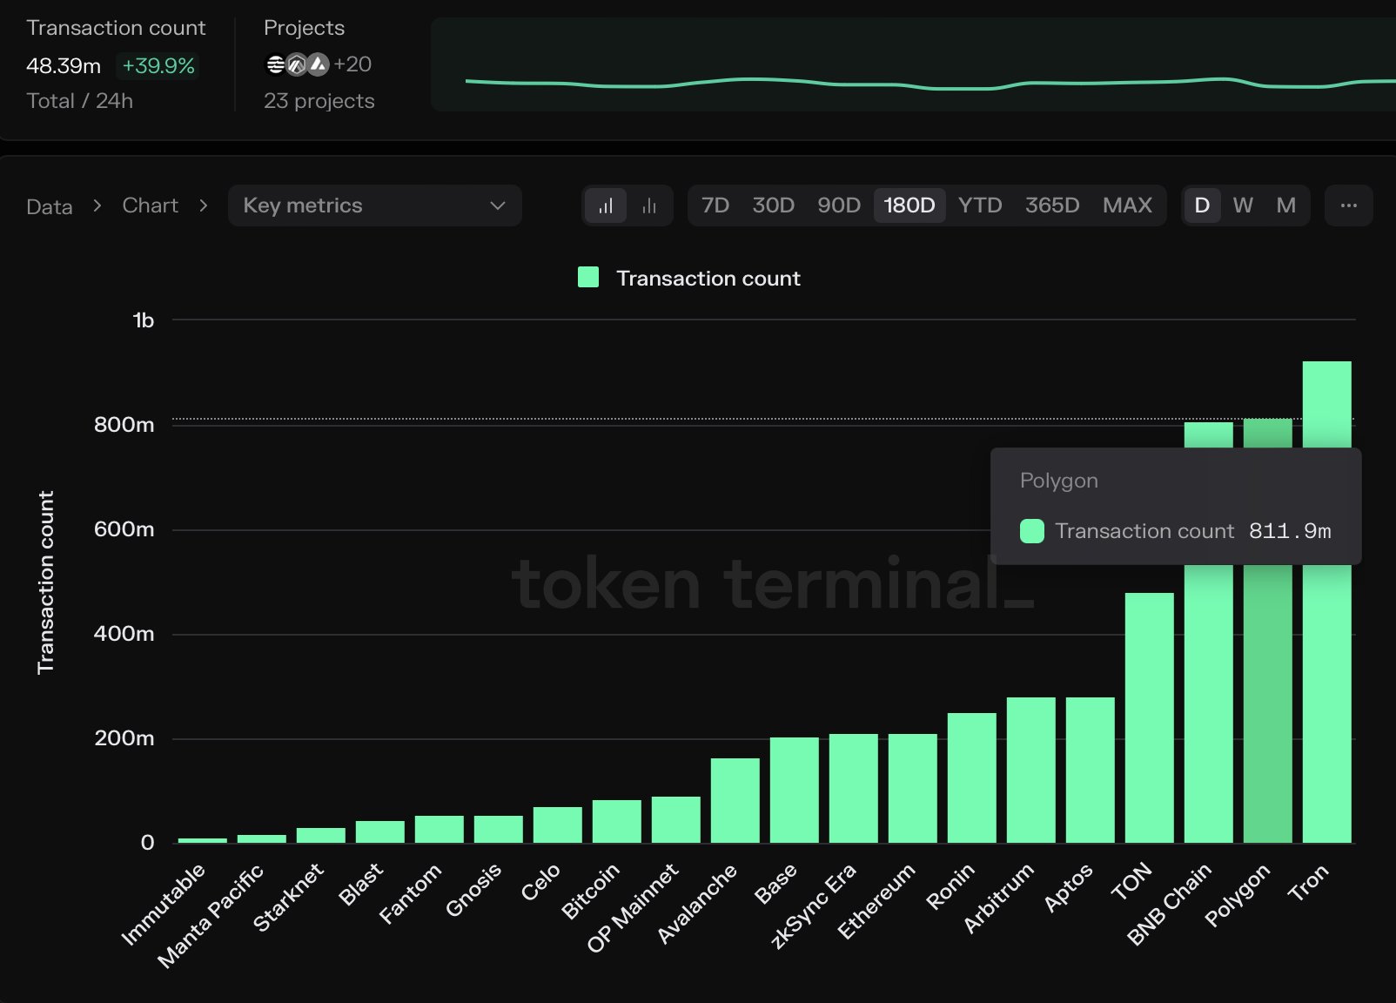Screen dimensions: 1396x1003
Task: Click the Gnosis bar
Action: click(x=499, y=829)
